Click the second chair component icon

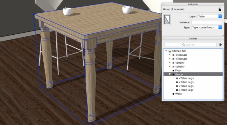click(173, 67)
